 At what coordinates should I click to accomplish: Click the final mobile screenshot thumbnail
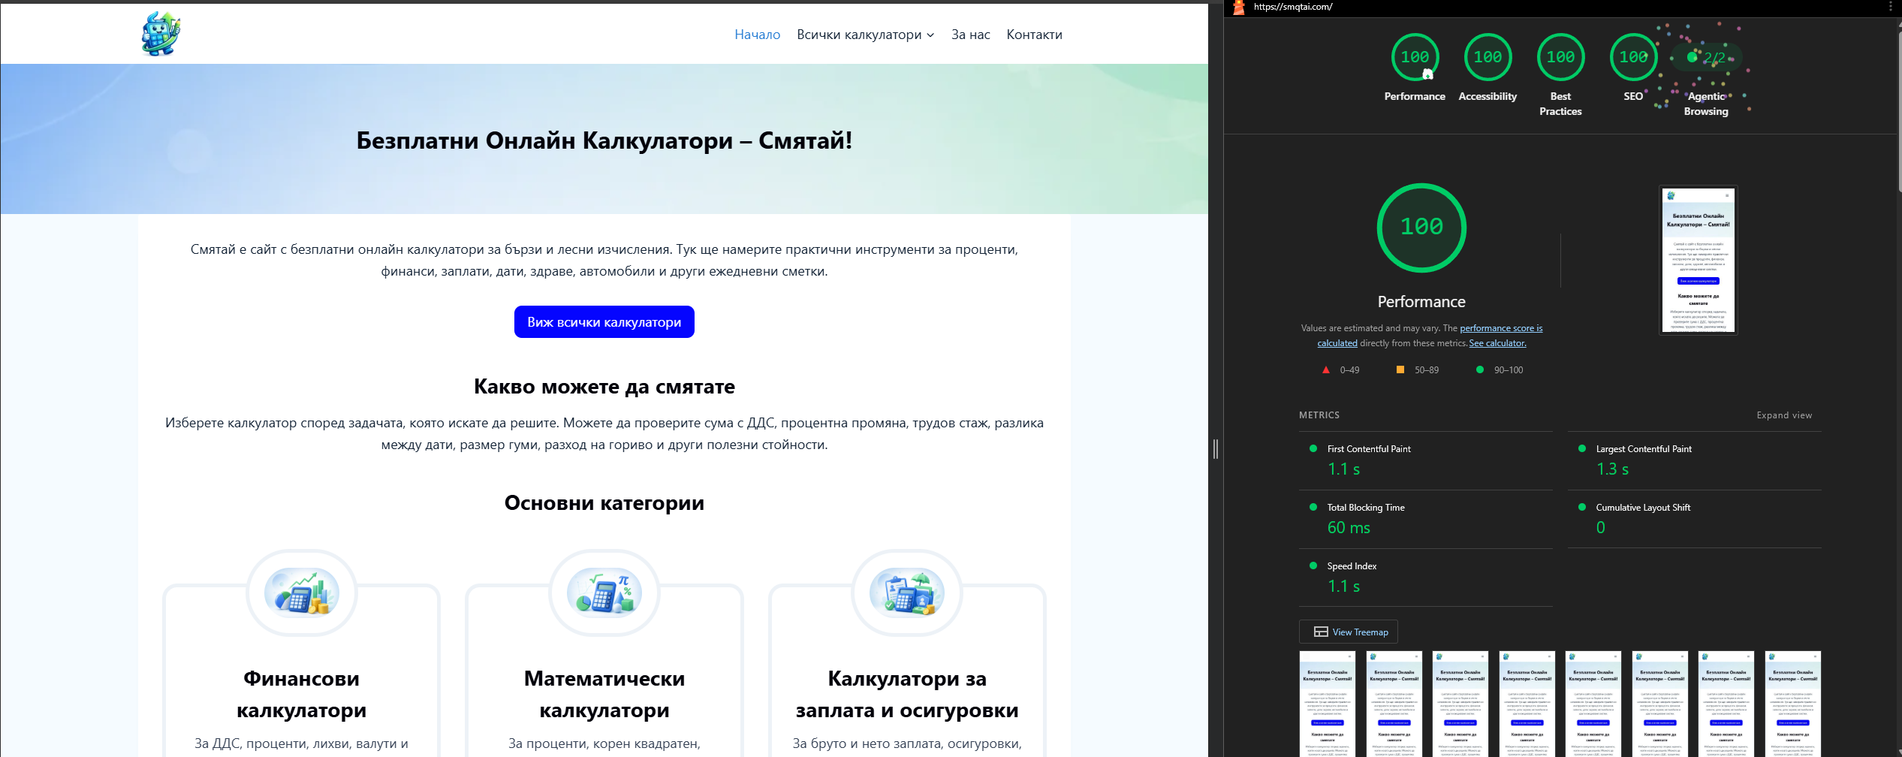click(1698, 260)
